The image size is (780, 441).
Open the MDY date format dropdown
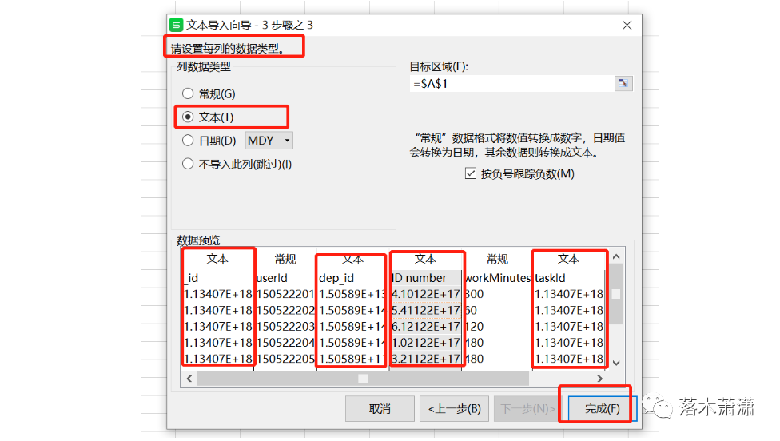(x=269, y=141)
